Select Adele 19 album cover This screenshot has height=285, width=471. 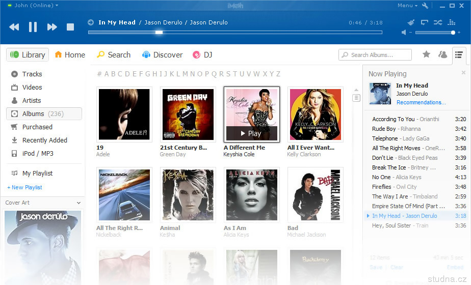124,115
